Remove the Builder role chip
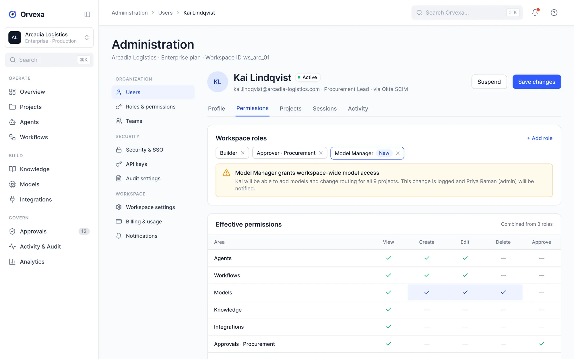574x359 pixels. 243,153
